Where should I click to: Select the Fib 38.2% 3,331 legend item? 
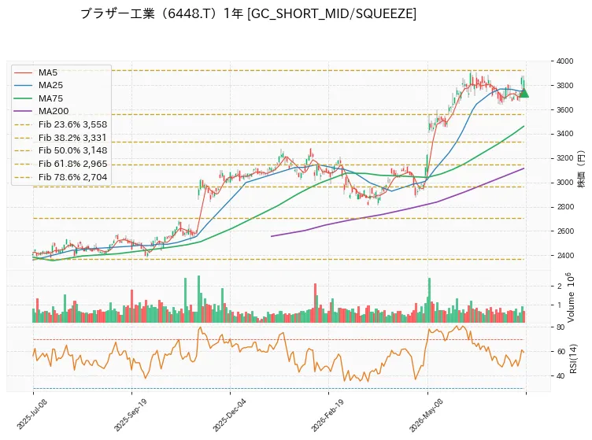tap(61, 138)
